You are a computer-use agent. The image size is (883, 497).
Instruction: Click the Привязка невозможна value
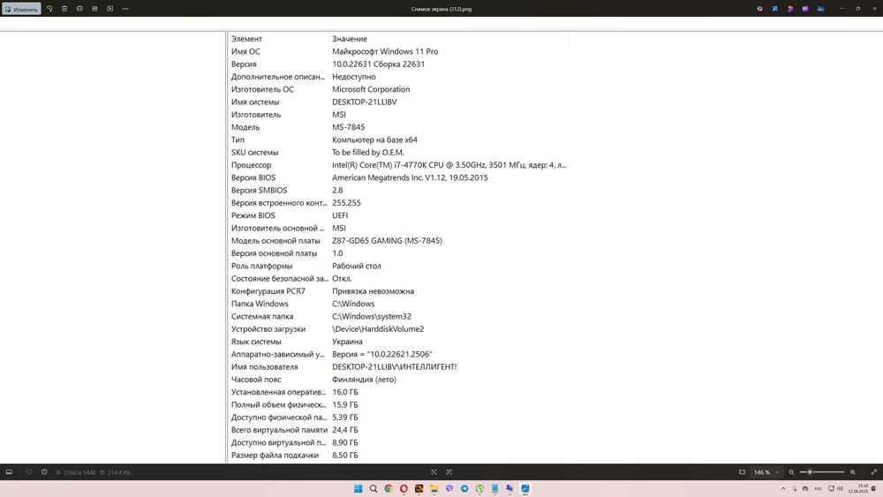[373, 291]
